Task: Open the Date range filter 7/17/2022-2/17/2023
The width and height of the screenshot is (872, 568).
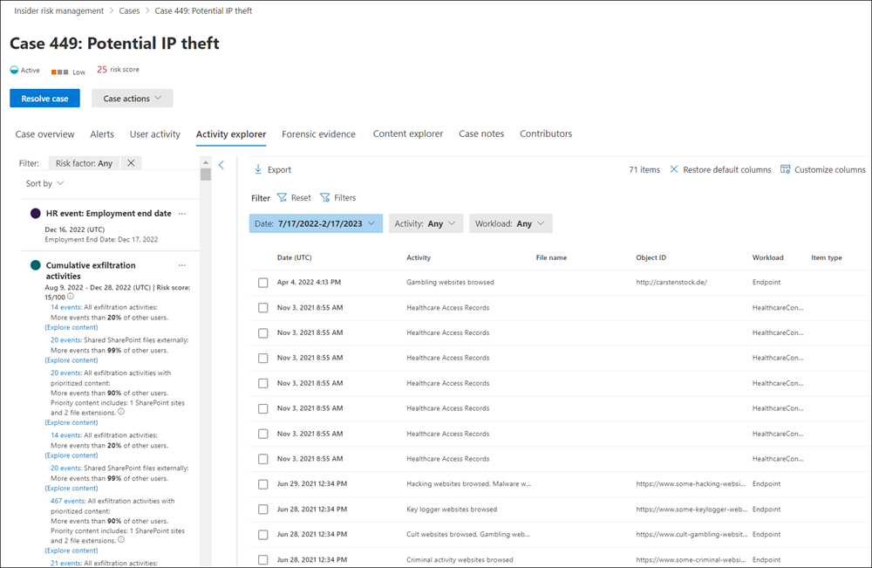Action: [x=316, y=223]
